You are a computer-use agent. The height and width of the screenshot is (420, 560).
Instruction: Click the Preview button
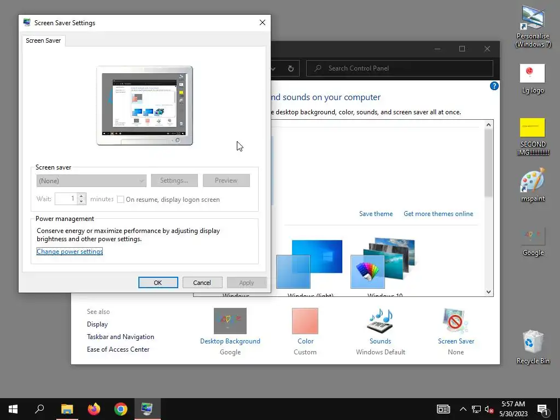point(226,180)
